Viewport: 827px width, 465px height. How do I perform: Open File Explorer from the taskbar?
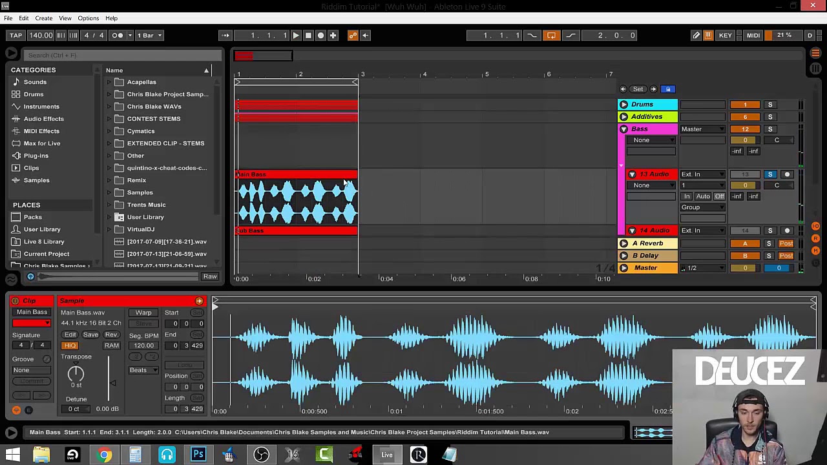(x=41, y=455)
